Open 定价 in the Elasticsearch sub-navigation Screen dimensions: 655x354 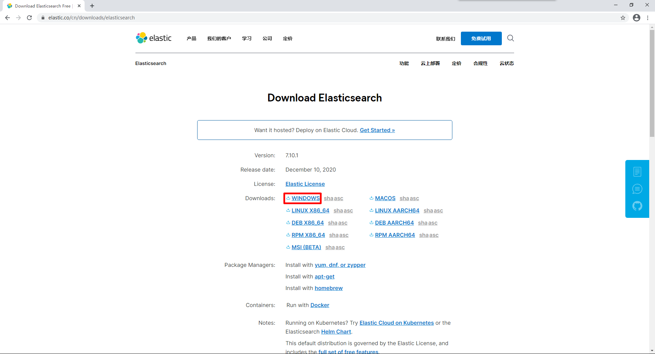[456, 63]
